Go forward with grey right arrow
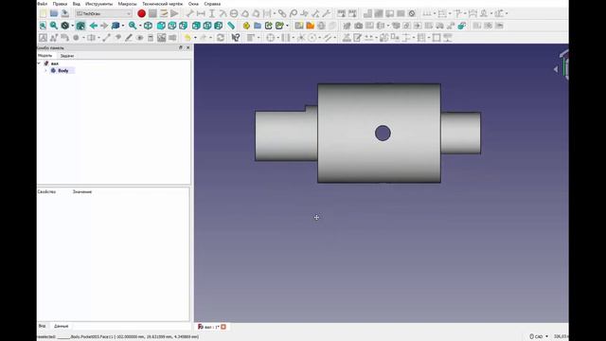This screenshot has height=341, width=606. (104, 26)
